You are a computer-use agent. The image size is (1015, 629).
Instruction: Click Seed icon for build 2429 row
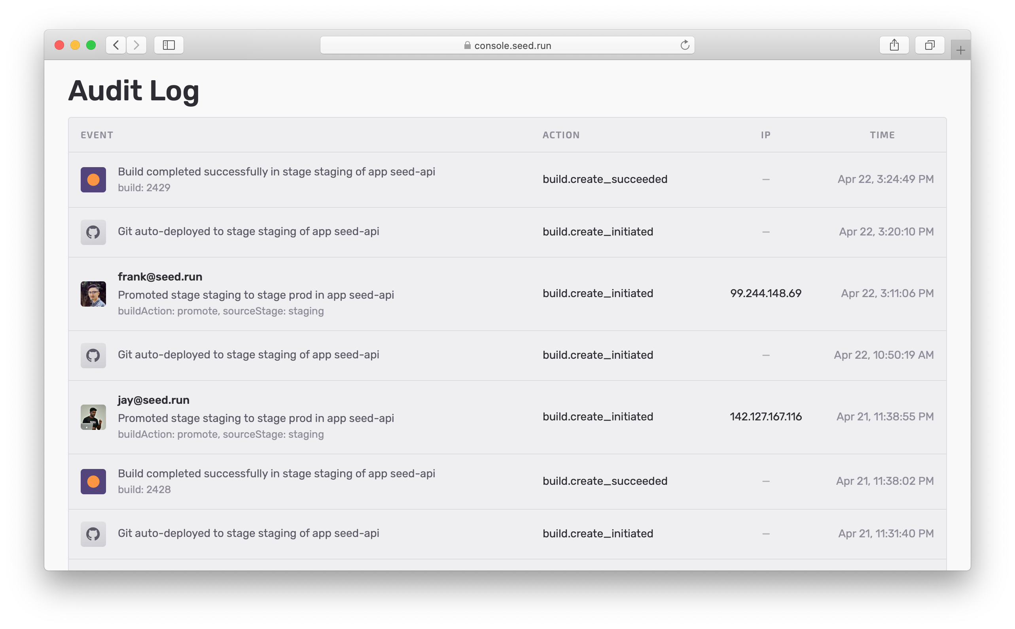click(93, 180)
